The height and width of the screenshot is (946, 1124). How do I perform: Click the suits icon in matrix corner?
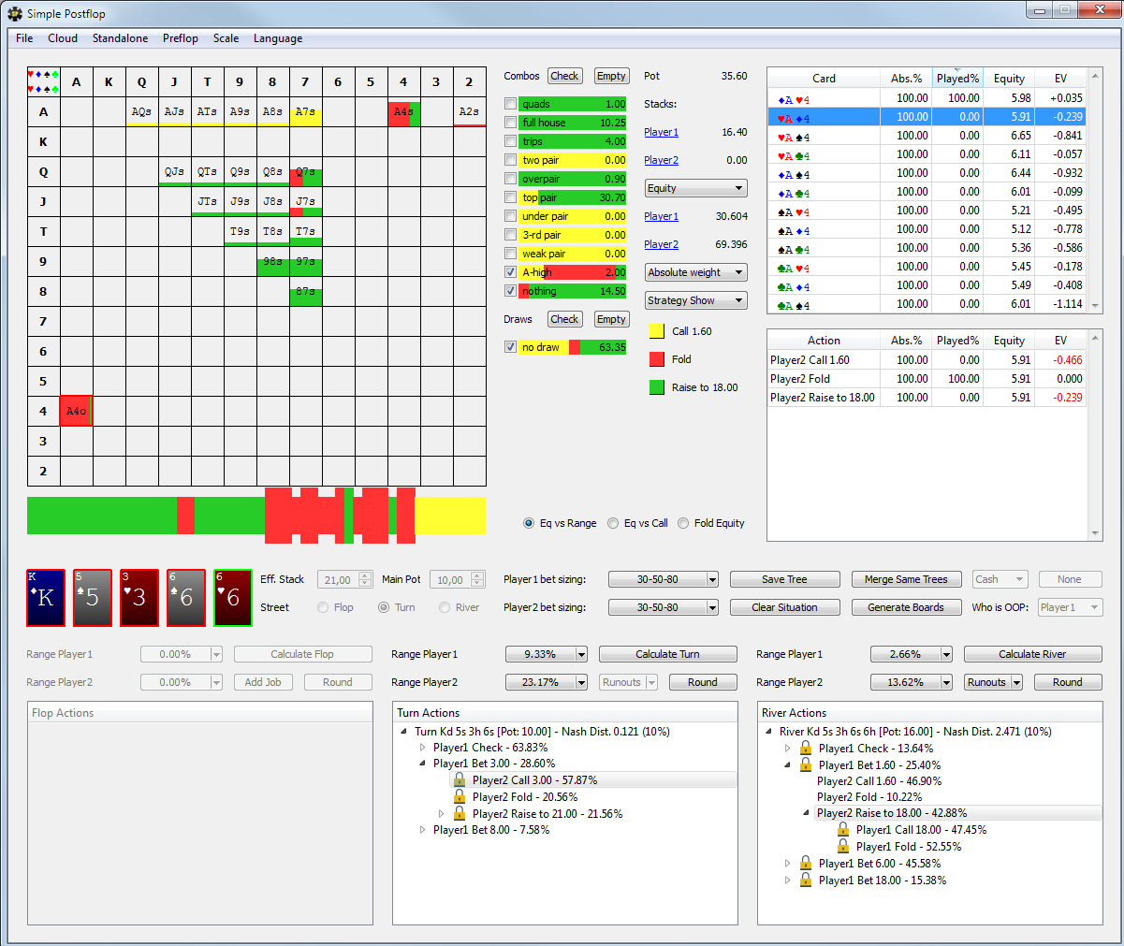tap(43, 81)
